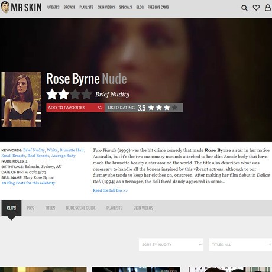Viewport: 272px width, 272px height.
Task: Follow the Brunette Hair keyword link
Action: pos(72,150)
